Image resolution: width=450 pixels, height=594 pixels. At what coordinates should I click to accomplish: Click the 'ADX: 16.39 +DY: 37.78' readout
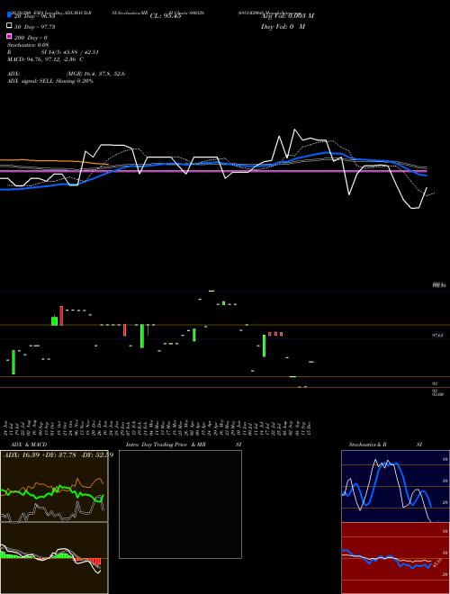pos(39,454)
